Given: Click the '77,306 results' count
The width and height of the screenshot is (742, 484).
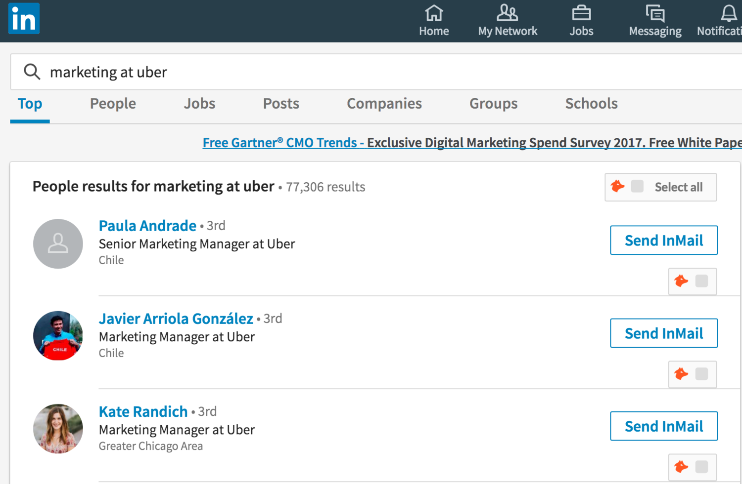Looking at the screenshot, I should (x=325, y=187).
